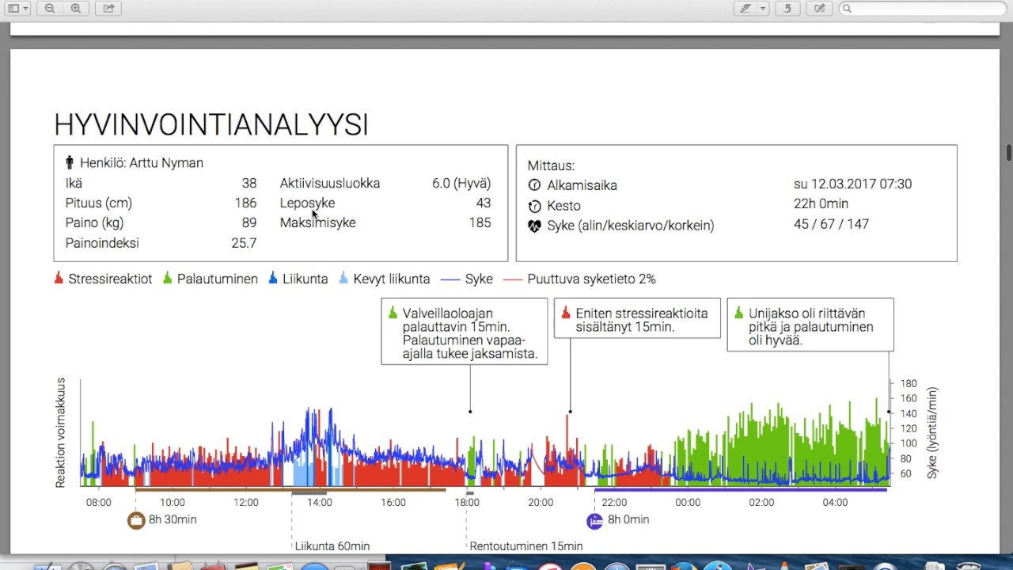The height and width of the screenshot is (570, 1013).
Task: Show the Markup toolbar
Action: pyautogui.click(x=820, y=9)
